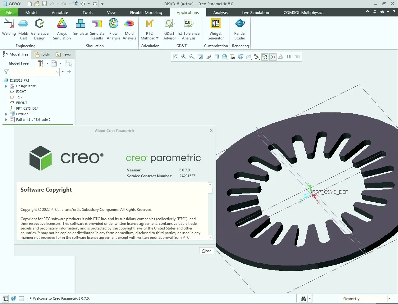
Task: Toggle Spin Center display
Action: coord(273,57)
